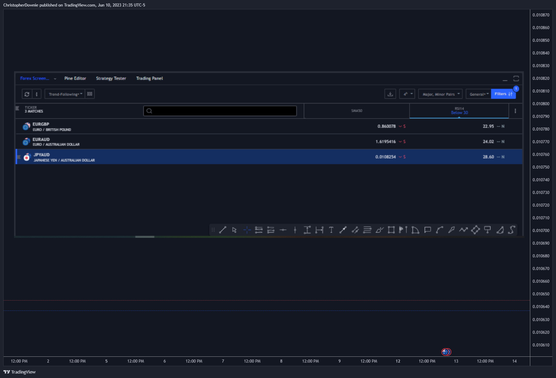Grab the drawing toolbar drag handle
The image size is (556, 378).
point(213,230)
